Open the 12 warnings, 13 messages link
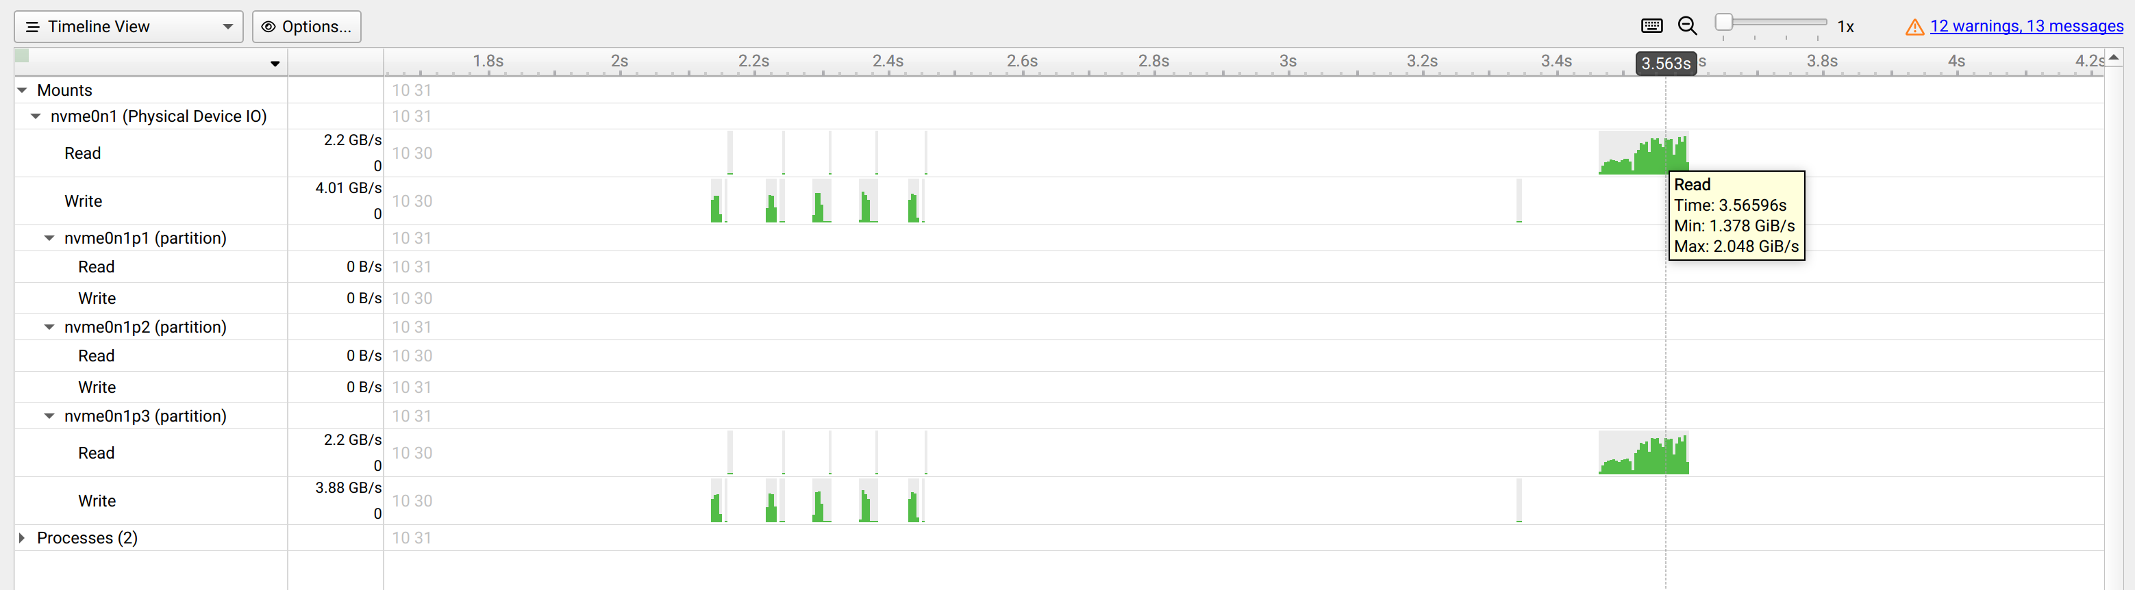The width and height of the screenshot is (2135, 590). (x=2025, y=26)
